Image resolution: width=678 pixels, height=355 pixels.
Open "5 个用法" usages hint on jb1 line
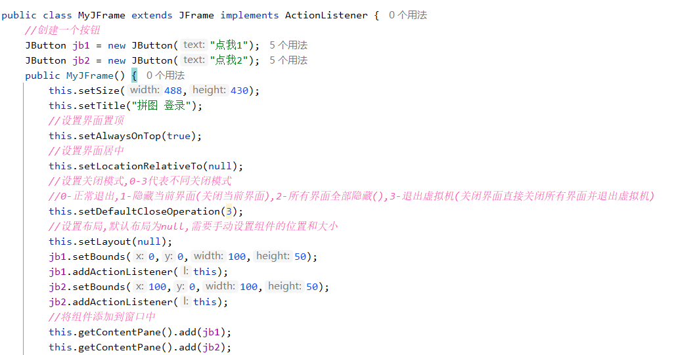[288, 45]
